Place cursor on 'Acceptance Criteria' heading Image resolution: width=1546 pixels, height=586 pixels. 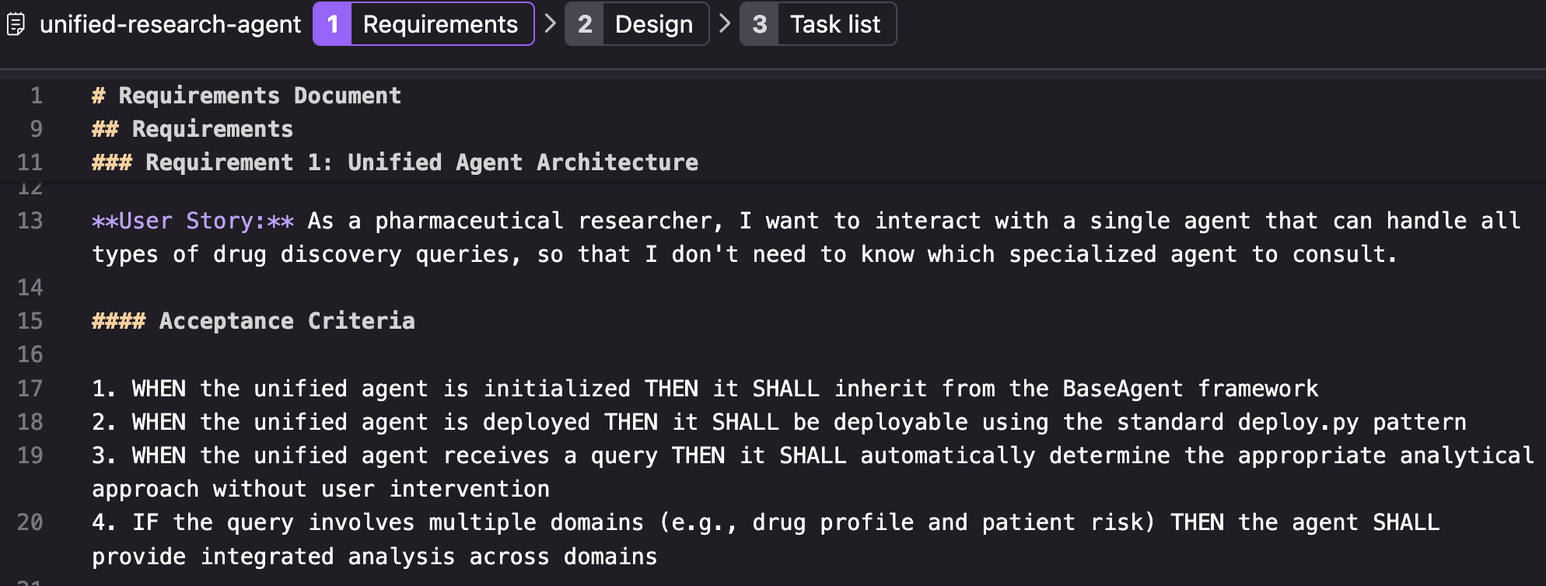286,321
